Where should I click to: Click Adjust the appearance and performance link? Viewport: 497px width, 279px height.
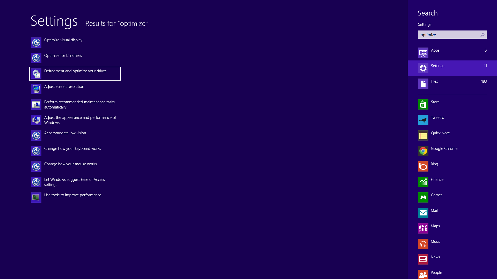click(x=80, y=120)
